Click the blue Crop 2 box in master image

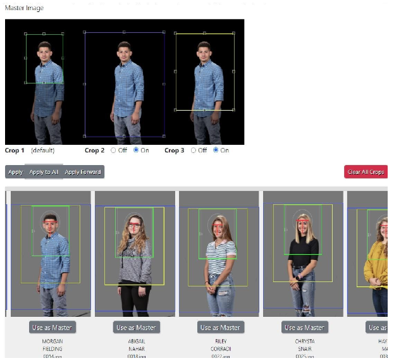coord(125,84)
